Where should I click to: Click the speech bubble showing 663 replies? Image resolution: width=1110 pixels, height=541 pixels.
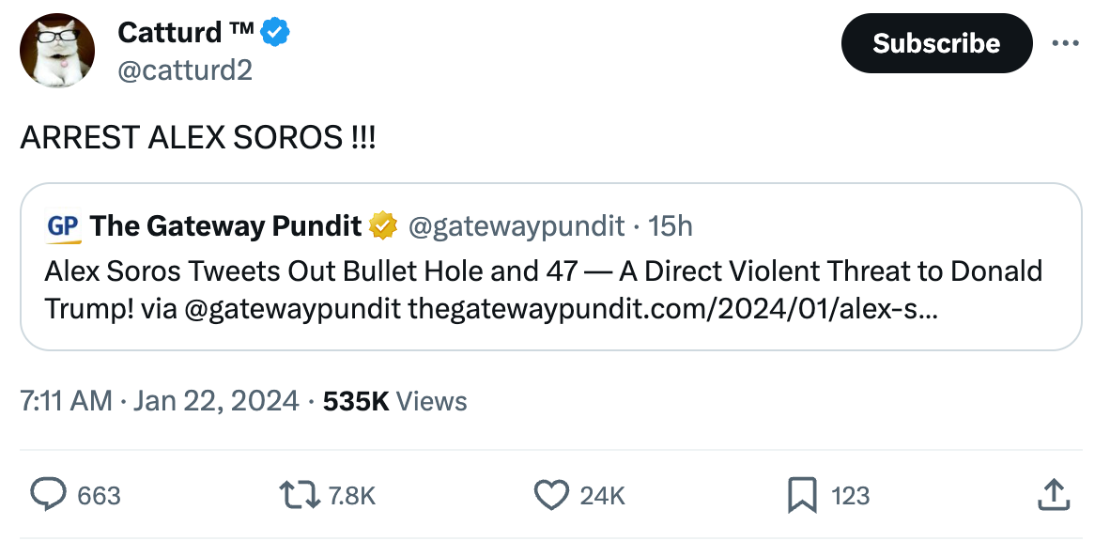pos(47,495)
